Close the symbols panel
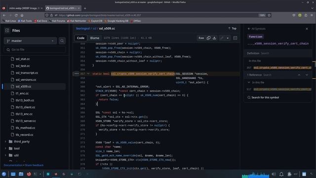The image size is (316, 178). click(307, 29)
